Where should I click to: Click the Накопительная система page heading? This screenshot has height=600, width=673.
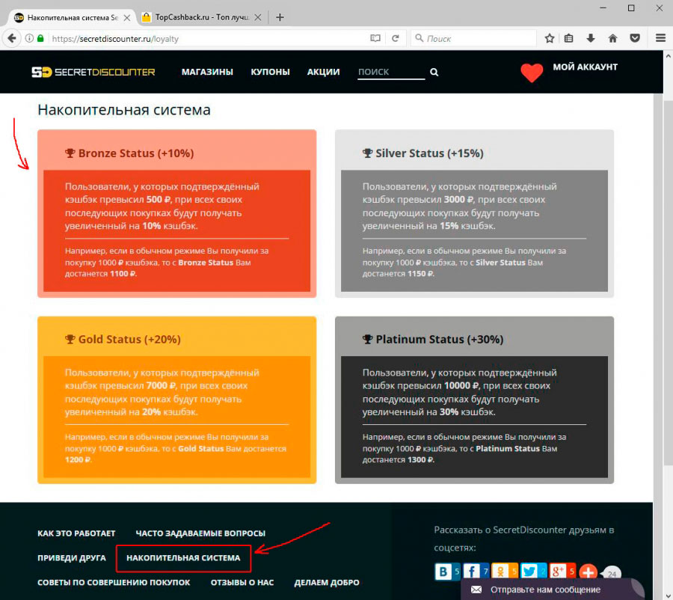pyautogui.click(x=124, y=110)
